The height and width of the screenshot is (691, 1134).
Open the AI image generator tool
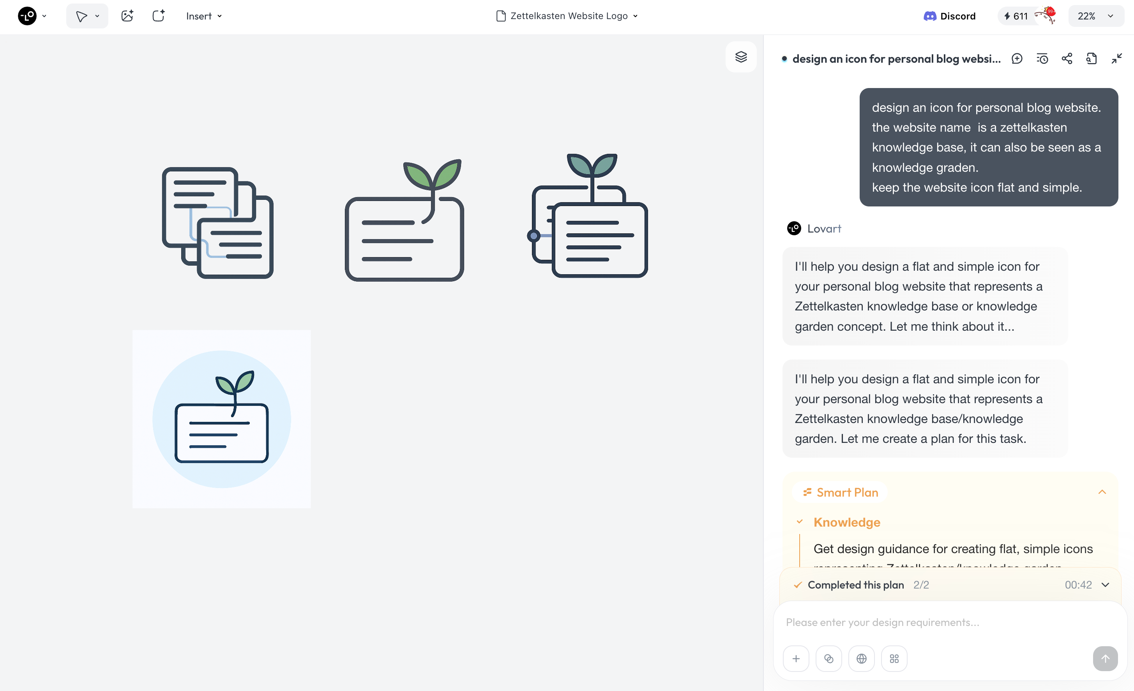pyautogui.click(x=127, y=16)
